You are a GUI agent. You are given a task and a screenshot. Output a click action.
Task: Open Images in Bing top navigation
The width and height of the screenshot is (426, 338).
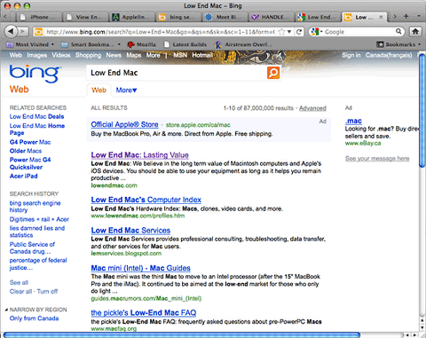pos(37,55)
